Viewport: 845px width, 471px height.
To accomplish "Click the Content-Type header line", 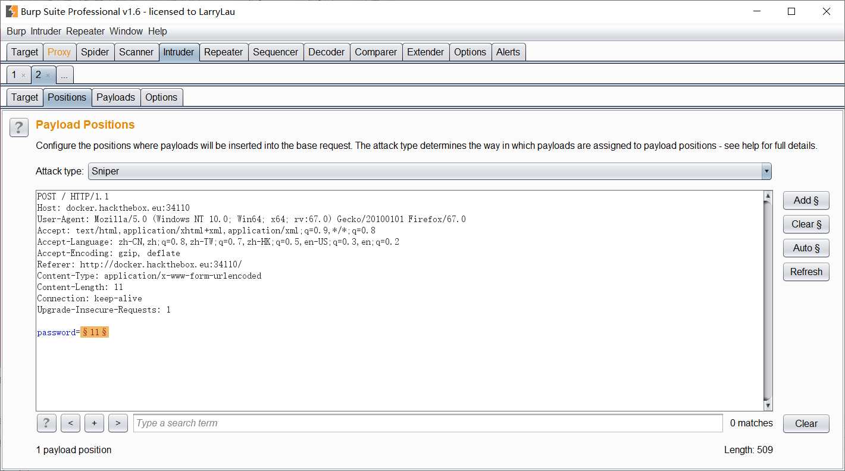I will tap(149, 276).
